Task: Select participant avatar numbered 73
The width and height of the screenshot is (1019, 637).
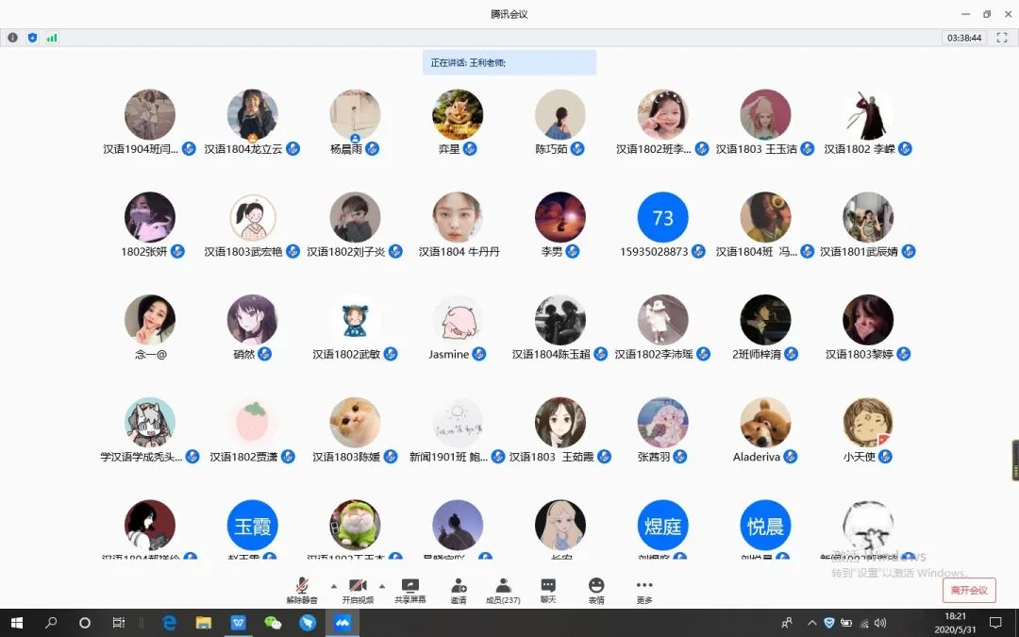Action: pos(662,218)
